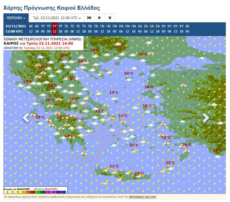
Task: Click the 23/11/2021 12:00 UTC timeline header
Action: [16, 29]
